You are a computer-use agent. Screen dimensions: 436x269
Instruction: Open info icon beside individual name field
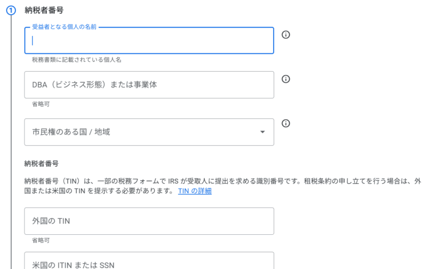click(x=286, y=35)
